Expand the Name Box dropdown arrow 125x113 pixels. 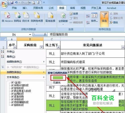[x=30, y=34]
